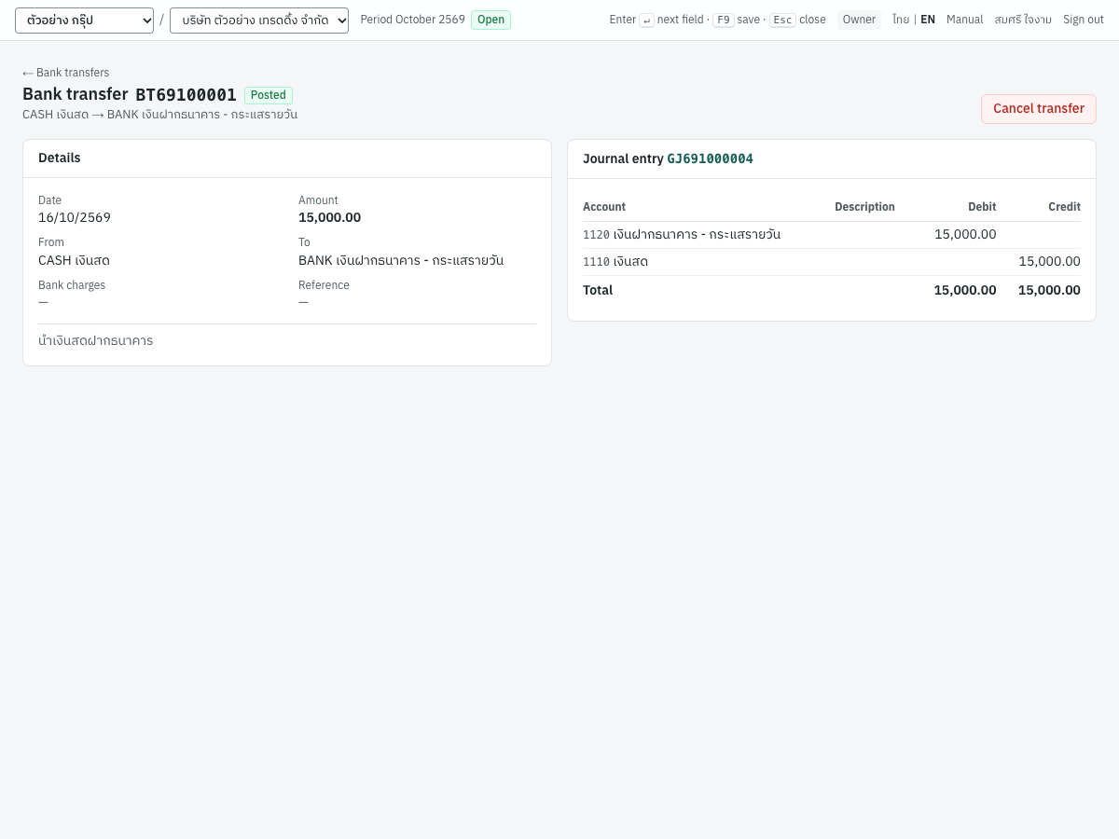
Task: Click the Open period status badge
Action: (490, 20)
